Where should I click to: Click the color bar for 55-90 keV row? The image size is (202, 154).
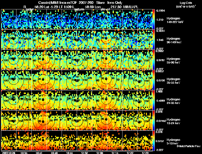tap(154, 60)
